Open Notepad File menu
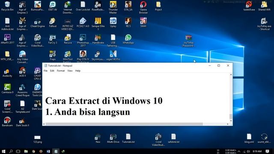Screen dimensions: 274x154 pyautogui.click(x=45, y=71)
